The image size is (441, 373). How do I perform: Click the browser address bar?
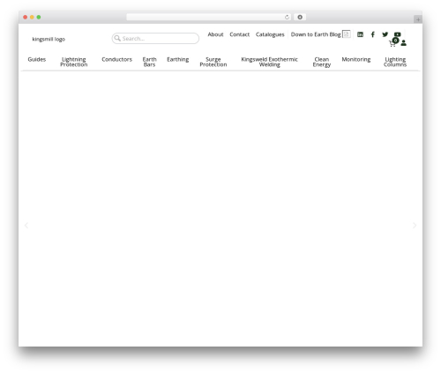tap(209, 17)
